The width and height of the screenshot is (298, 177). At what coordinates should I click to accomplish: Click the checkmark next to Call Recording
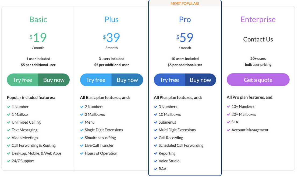point(155,138)
